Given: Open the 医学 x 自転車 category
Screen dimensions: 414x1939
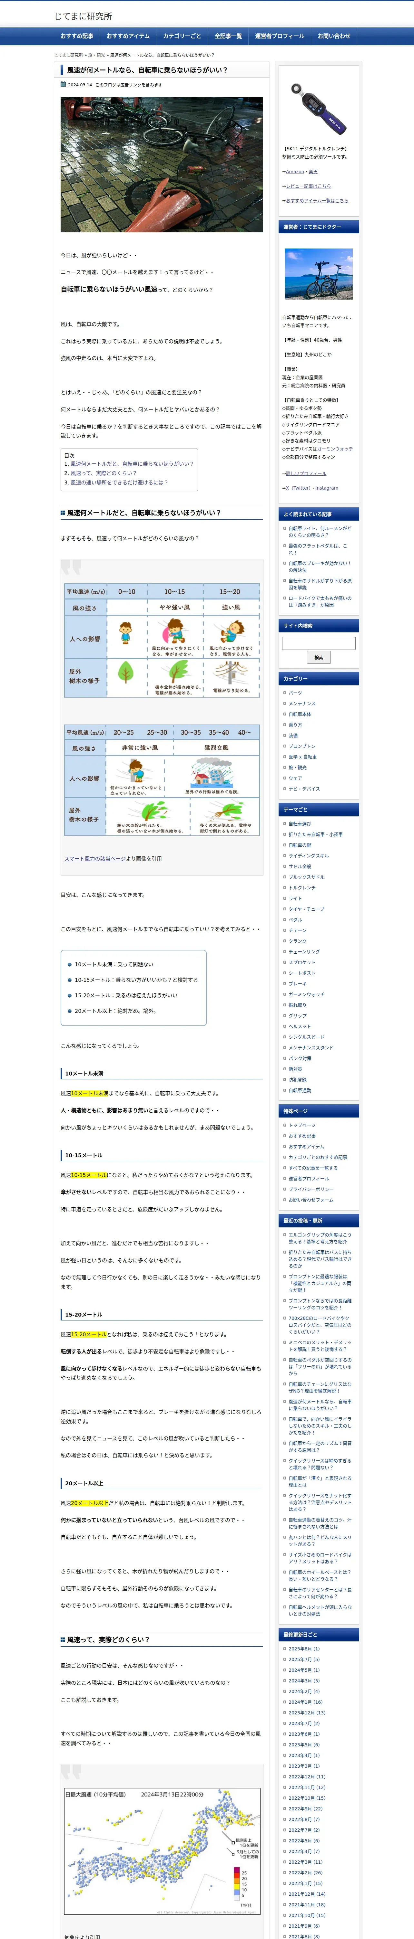Looking at the screenshot, I should coord(303,757).
